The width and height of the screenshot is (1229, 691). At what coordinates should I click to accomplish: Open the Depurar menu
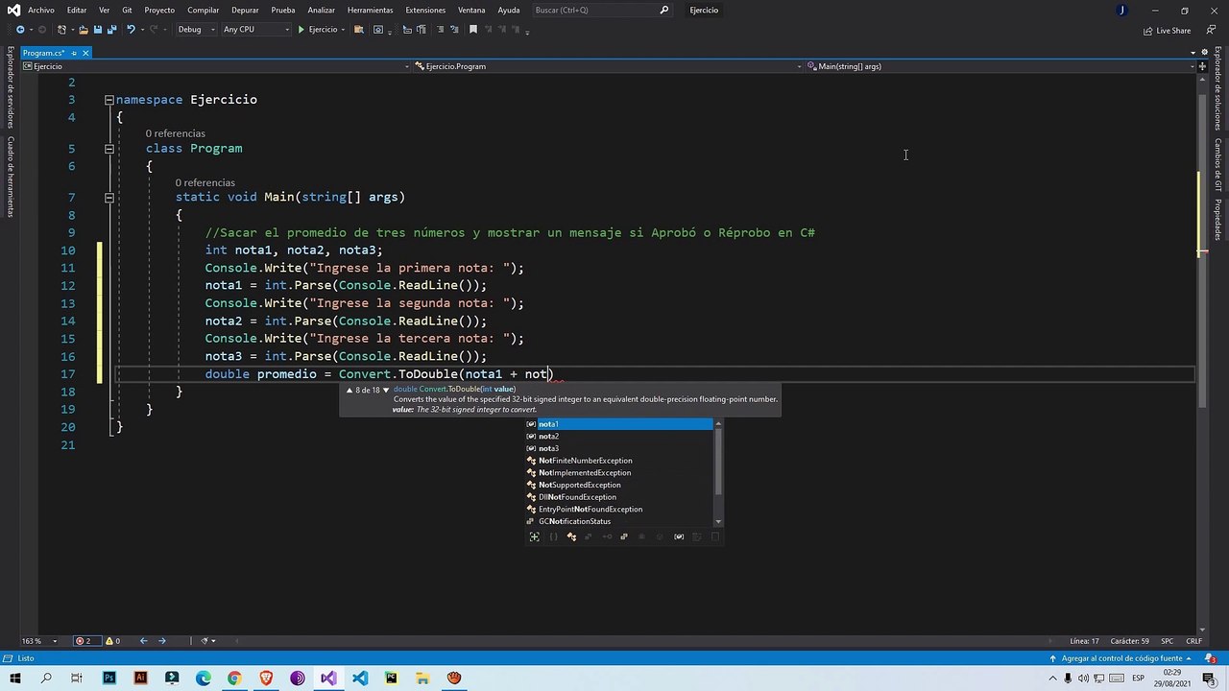click(245, 10)
